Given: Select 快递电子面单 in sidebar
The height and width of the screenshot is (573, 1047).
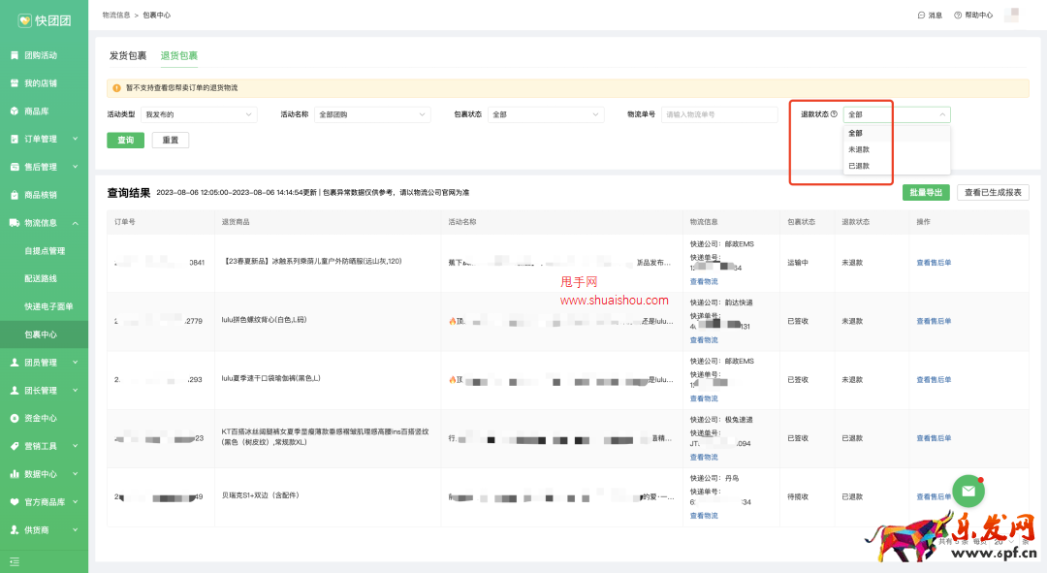Looking at the screenshot, I should 48,306.
